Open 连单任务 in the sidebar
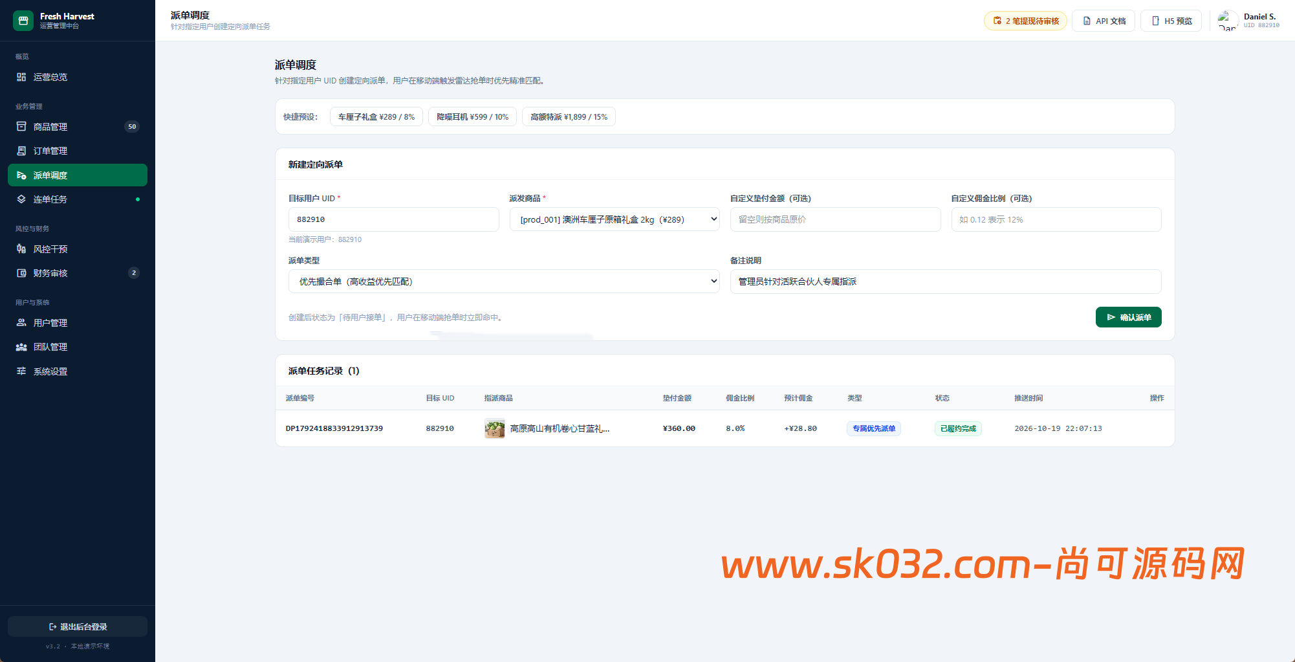The width and height of the screenshot is (1295, 662). click(x=78, y=199)
